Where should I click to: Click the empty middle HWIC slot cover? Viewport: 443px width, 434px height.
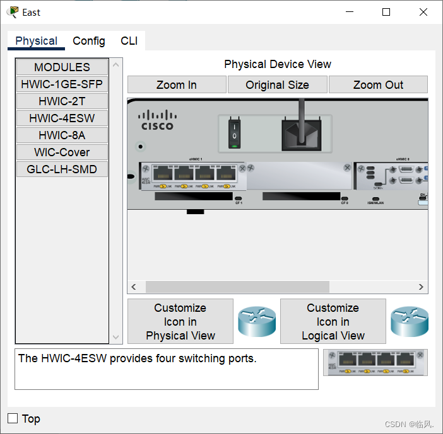299,176
